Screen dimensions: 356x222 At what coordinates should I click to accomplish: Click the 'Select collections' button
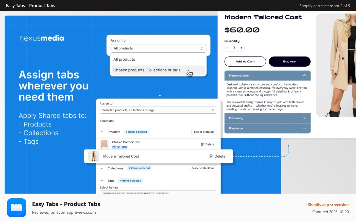tap(203, 168)
